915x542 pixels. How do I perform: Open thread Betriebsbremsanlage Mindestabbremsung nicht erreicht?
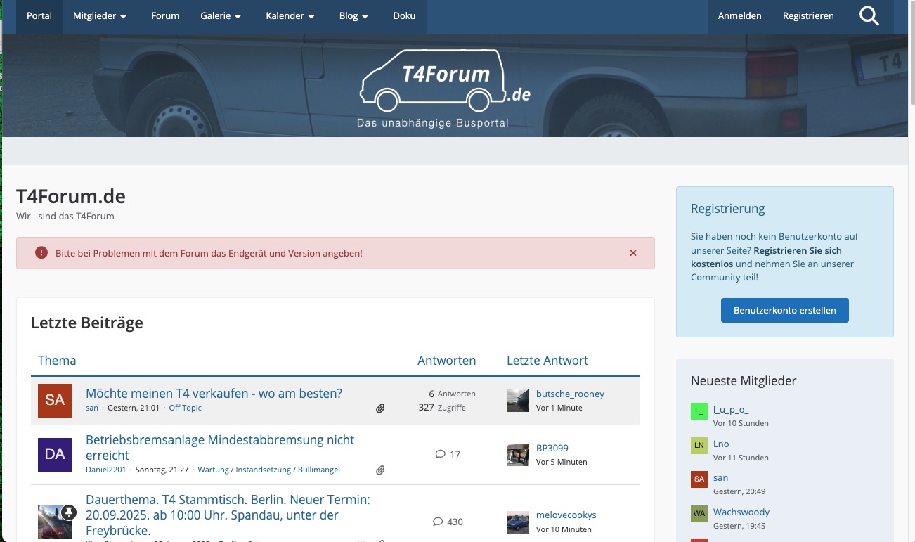pyautogui.click(x=220, y=447)
